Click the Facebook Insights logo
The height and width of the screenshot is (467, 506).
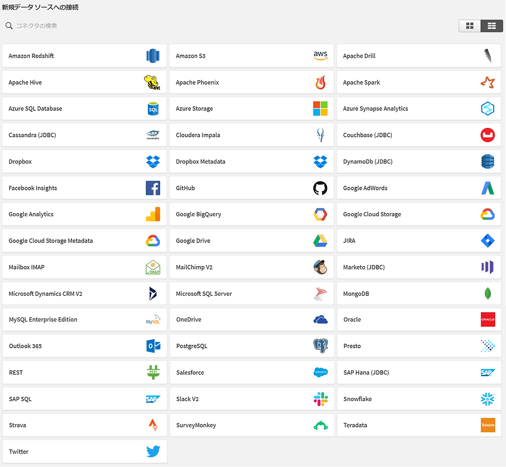pyautogui.click(x=153, y=188)
